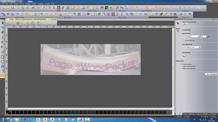Switch to the 3D View tab
218x122 pixels.
[x=54, y=19]
